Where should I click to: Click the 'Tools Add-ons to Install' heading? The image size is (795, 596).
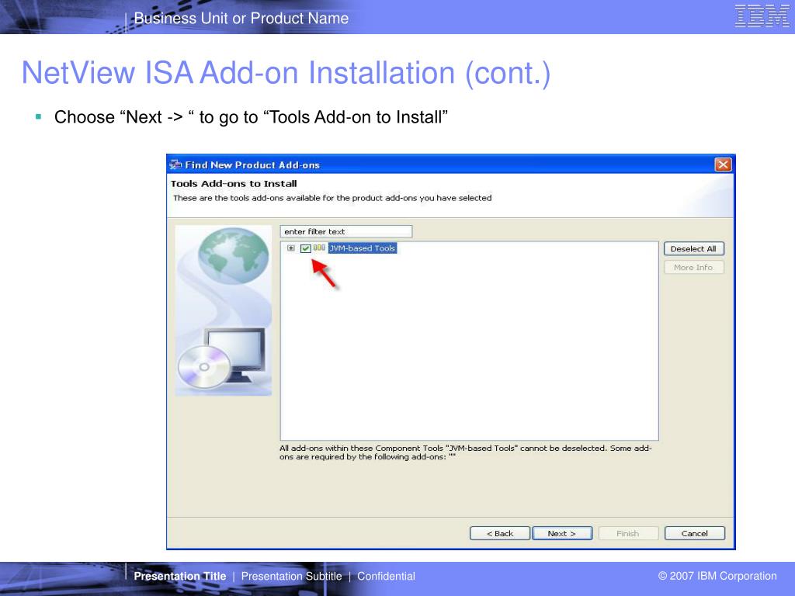[x=234, y=183]
